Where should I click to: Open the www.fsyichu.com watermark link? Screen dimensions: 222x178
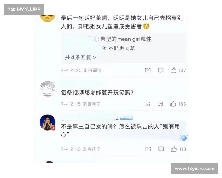pyautogui.click(x=195, y=169)
